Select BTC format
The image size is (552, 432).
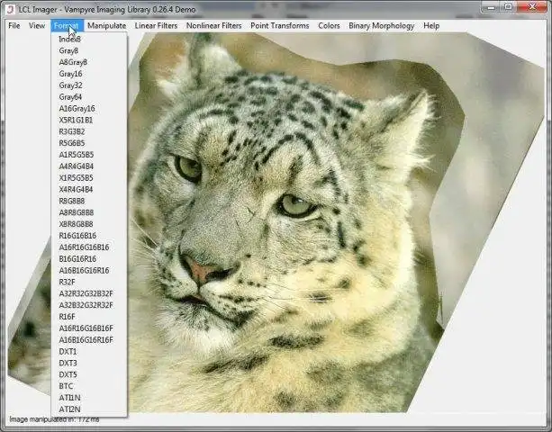89,386
